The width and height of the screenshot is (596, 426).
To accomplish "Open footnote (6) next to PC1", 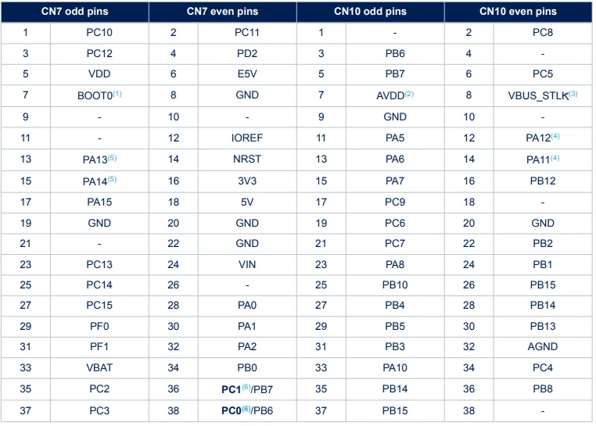I will [246, 387].
